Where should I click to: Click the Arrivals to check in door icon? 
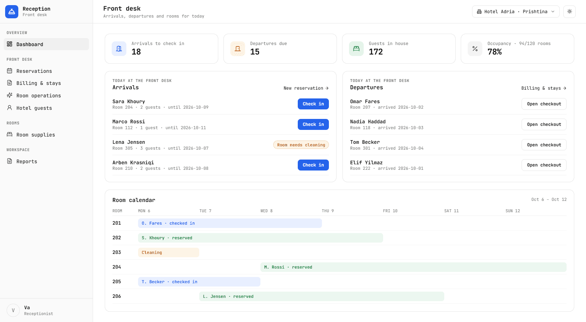[x=119, y=49]
